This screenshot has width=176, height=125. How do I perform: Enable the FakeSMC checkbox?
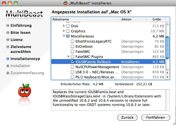click(73, 51)
